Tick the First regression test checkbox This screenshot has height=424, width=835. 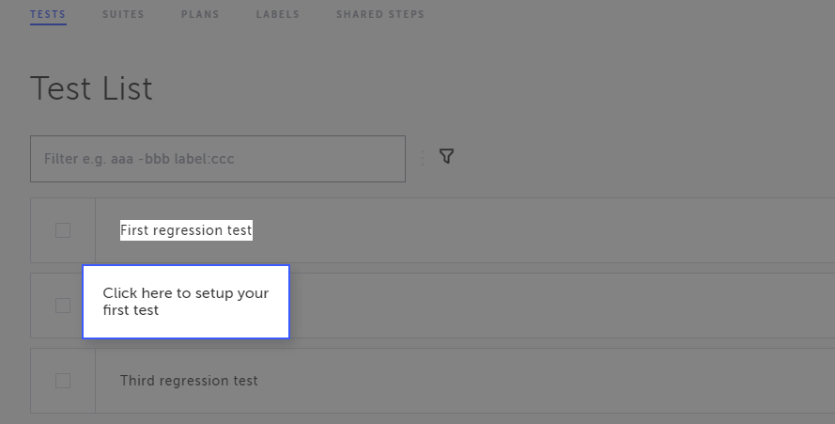click(63, 230)
